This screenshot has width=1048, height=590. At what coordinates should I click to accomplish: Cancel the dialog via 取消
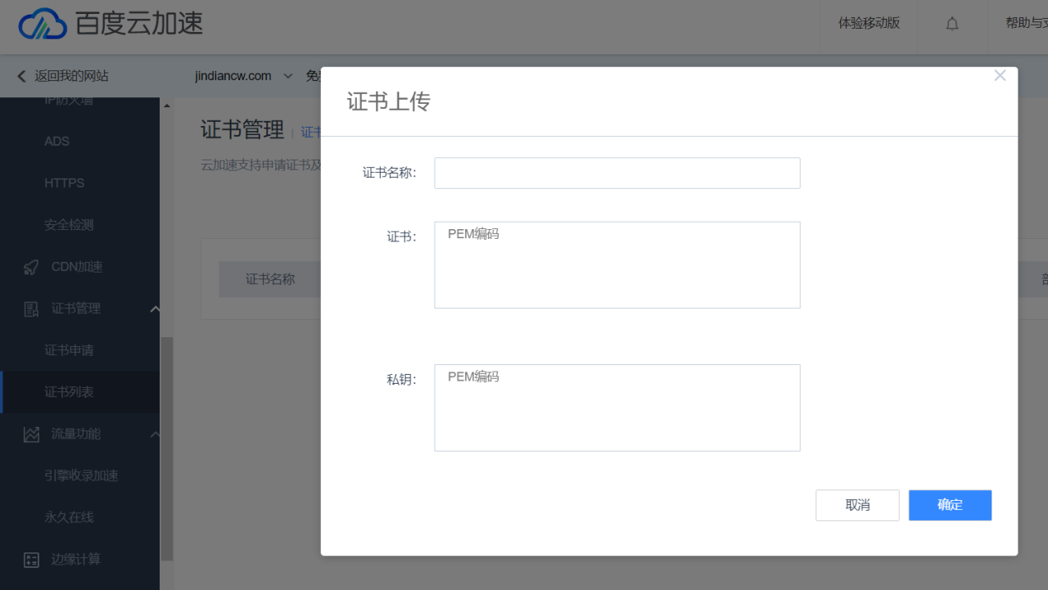coord(857,505)
